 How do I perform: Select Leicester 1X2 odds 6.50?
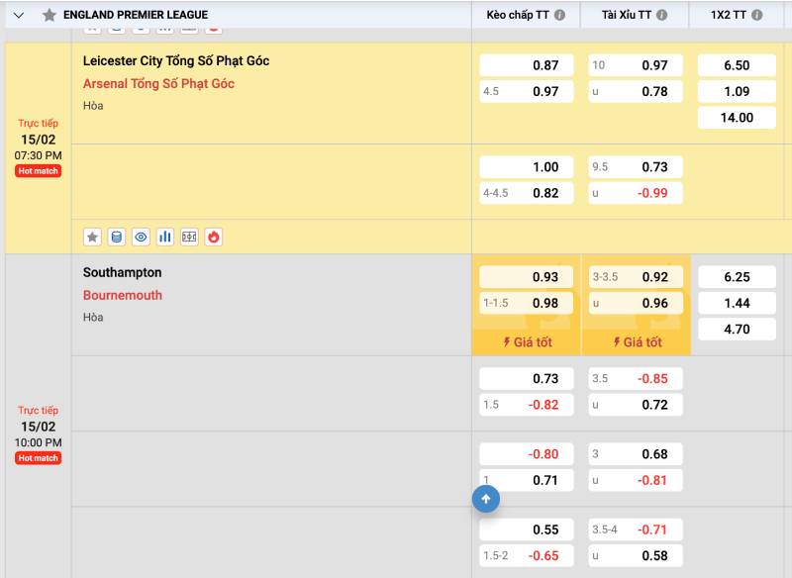click(x=737, y=65)
